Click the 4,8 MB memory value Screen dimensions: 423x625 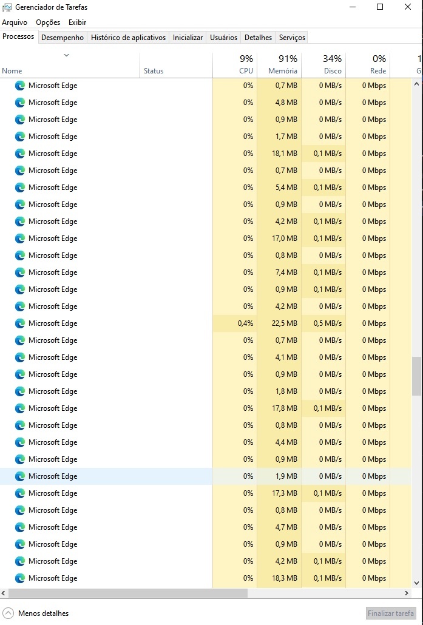coord(286,103)
